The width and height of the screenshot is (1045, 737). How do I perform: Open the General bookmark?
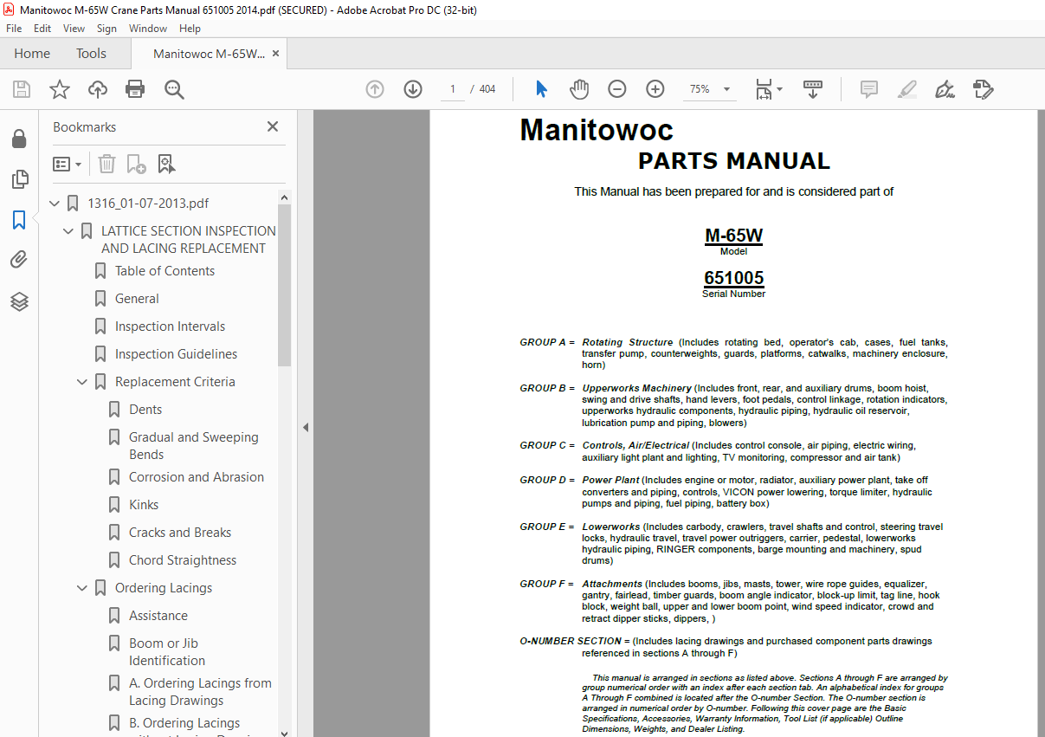[x=137, y=299]
